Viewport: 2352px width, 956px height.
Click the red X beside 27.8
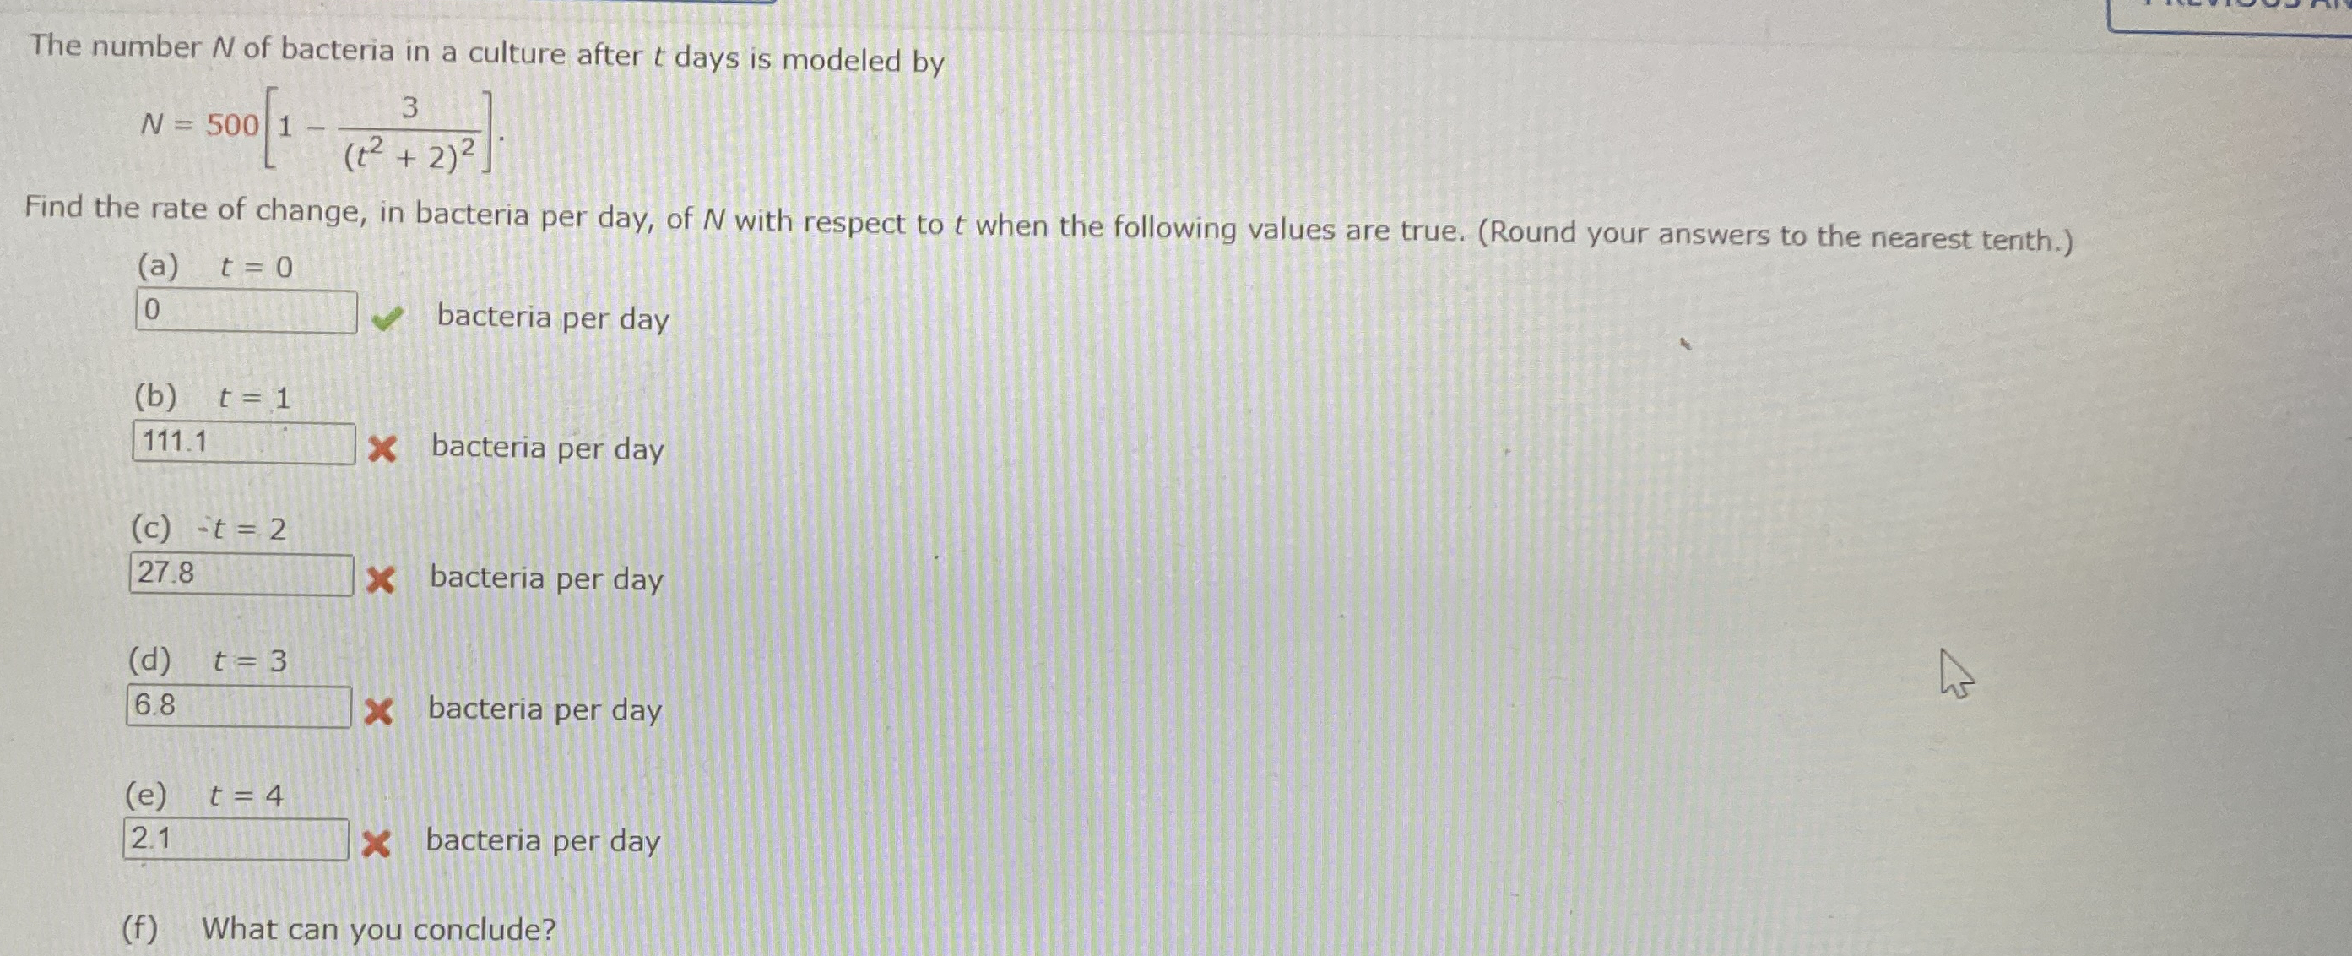click(x=380, y=580)
